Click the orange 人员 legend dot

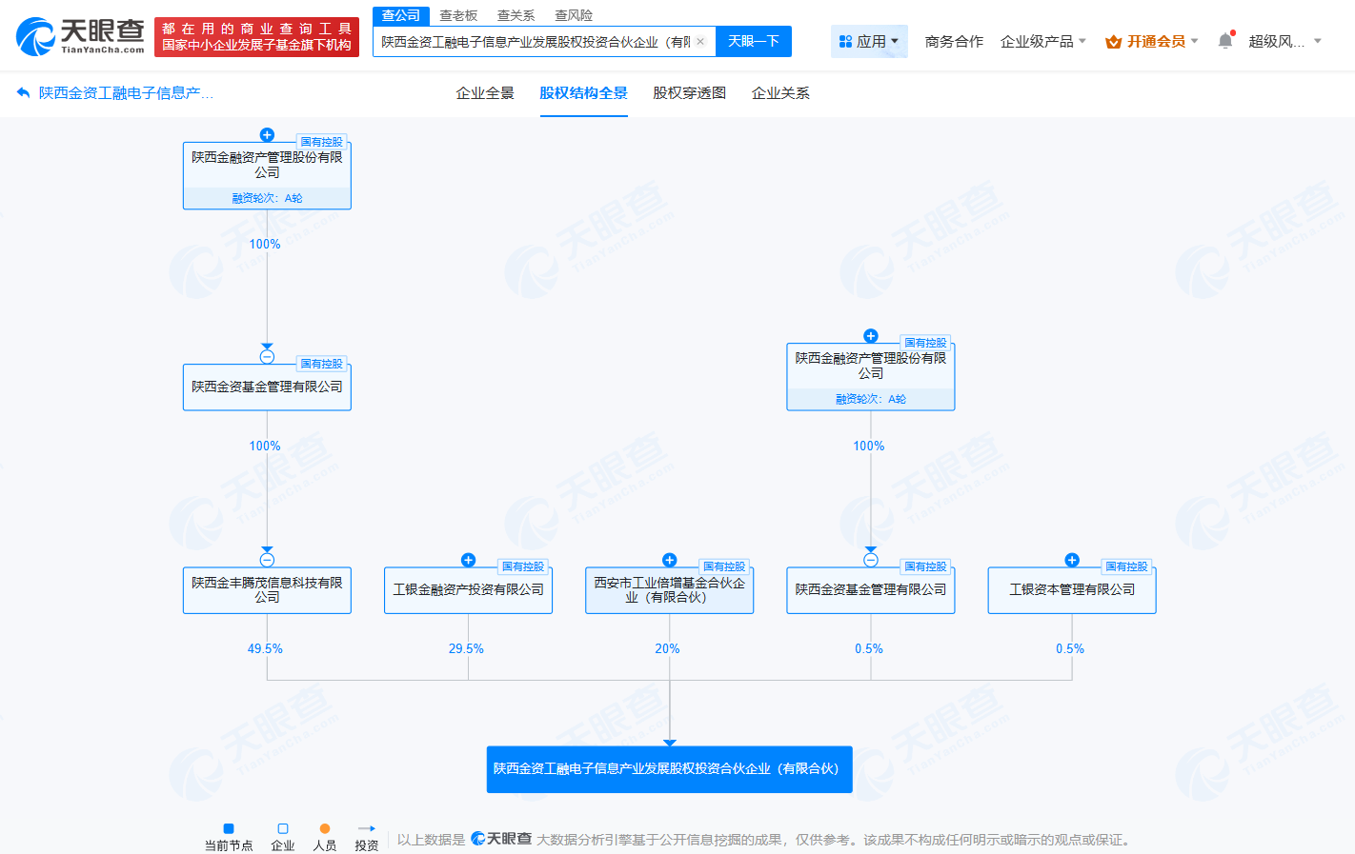coord(325,828)
